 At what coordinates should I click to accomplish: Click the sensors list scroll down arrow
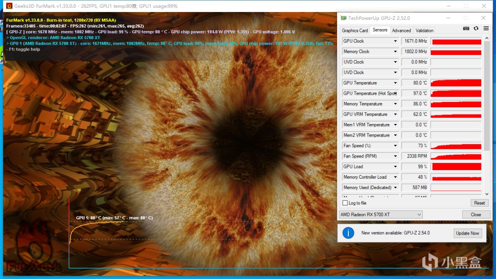point(487,194)
